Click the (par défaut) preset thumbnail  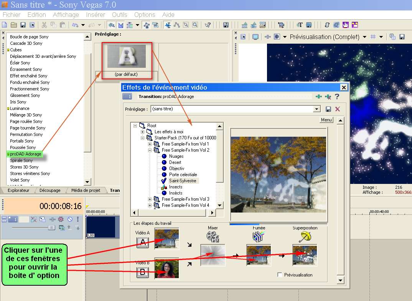(126, 56)
